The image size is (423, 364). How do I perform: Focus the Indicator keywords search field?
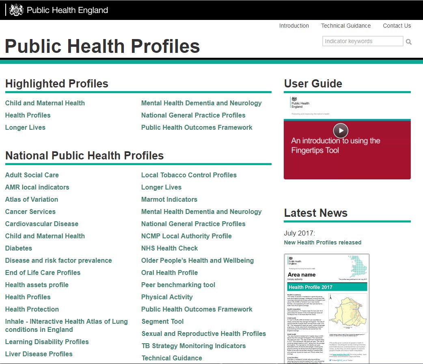[x=363, y=41]
